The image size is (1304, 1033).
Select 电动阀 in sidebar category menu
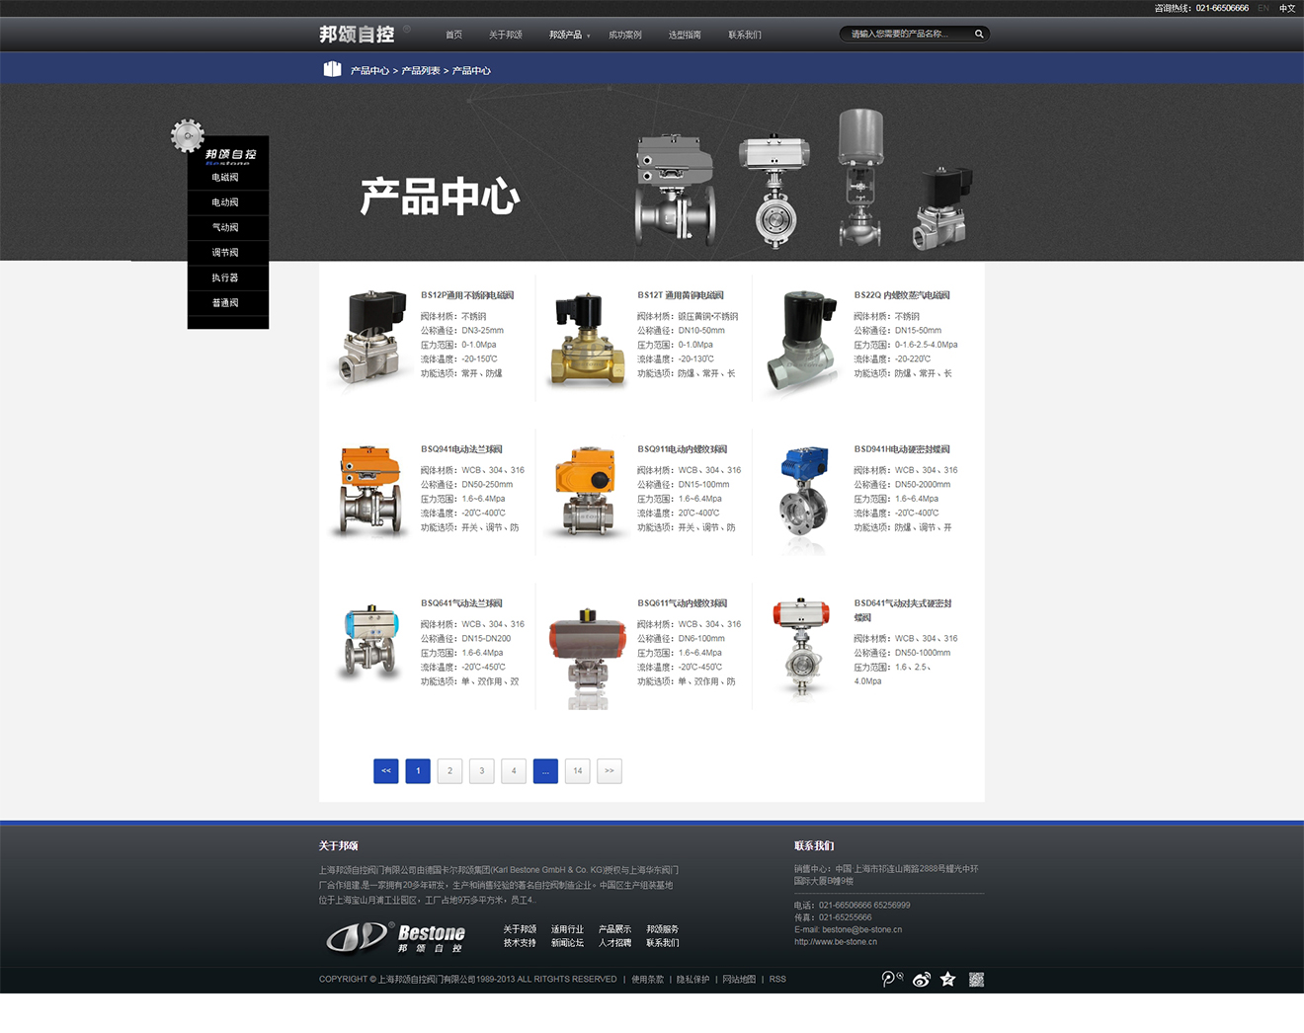pyautogui.click(x=225, y=202)
